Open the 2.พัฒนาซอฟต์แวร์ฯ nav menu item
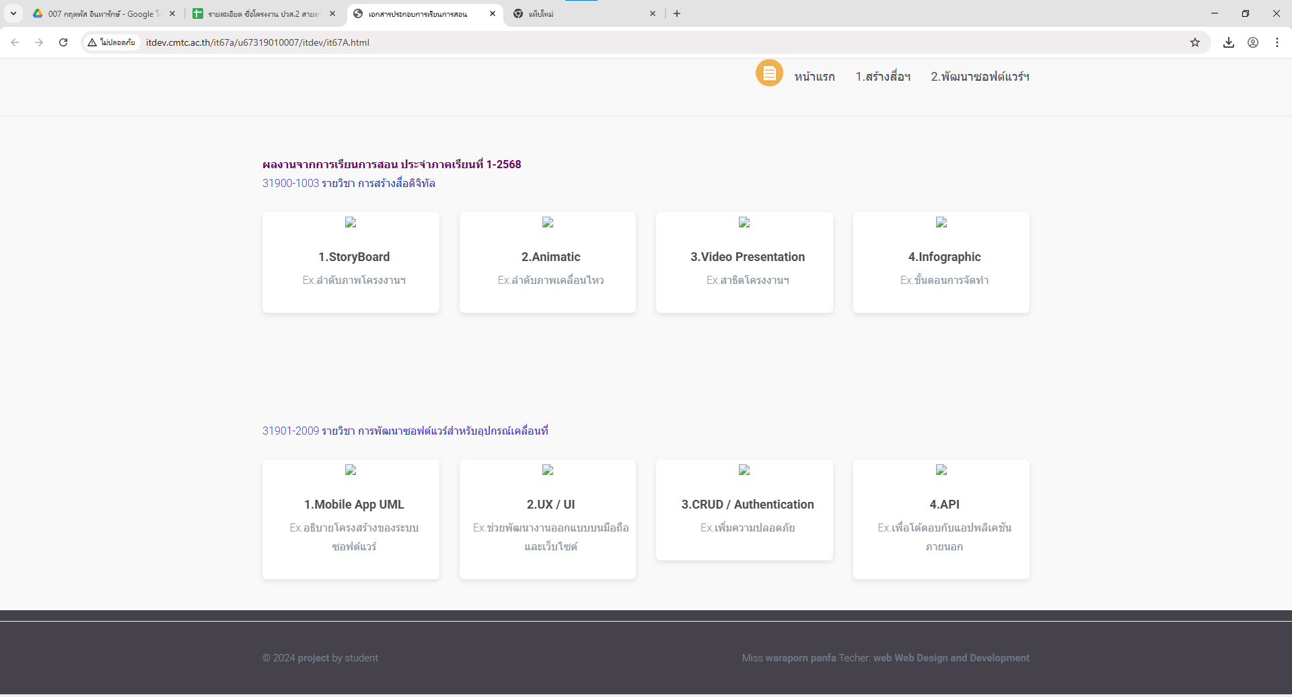1292x697 pixels. [x=980, y=77]
